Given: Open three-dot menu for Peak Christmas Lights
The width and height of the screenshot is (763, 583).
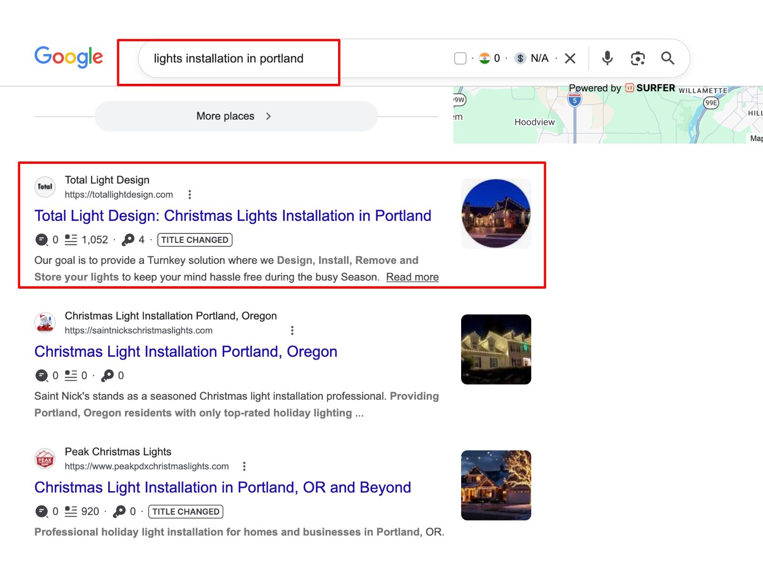Looking at the screenshot, I should (x=244, y=466).
